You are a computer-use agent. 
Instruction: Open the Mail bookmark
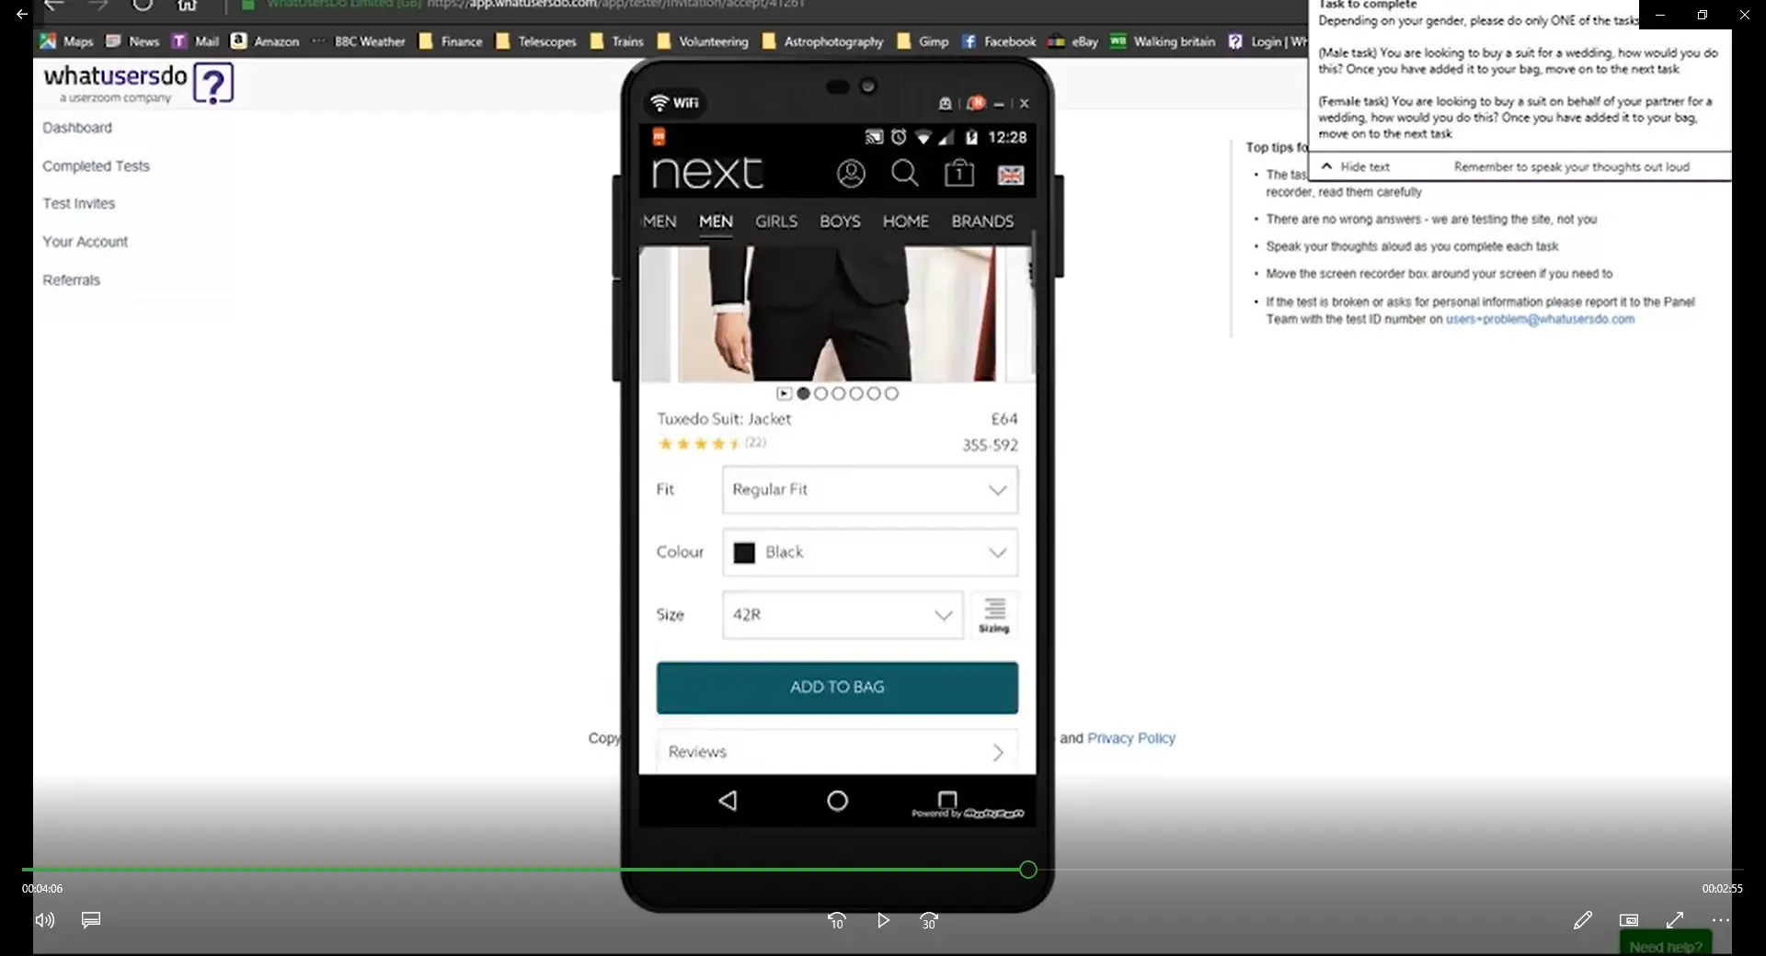coord(195,41)
